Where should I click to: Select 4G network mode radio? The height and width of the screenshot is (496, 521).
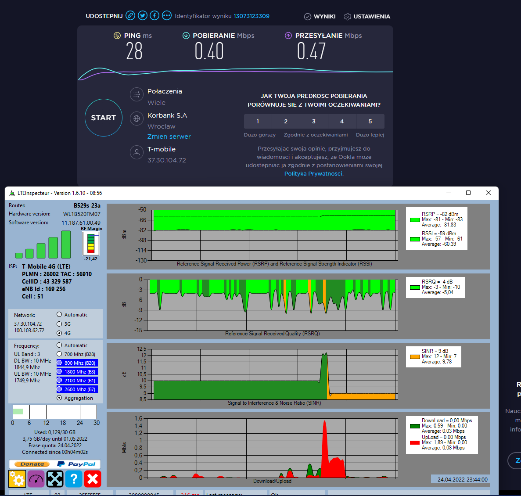pyautogui.click(x=59, y=333)
